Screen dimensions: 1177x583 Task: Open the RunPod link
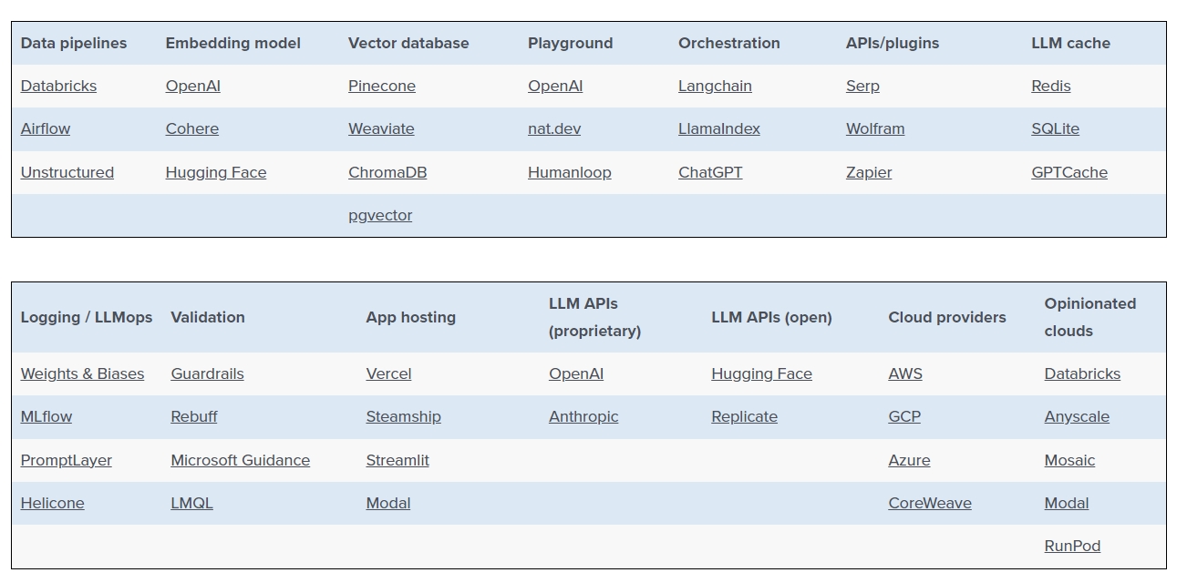pyautogui.click(x=1072, y=546)
